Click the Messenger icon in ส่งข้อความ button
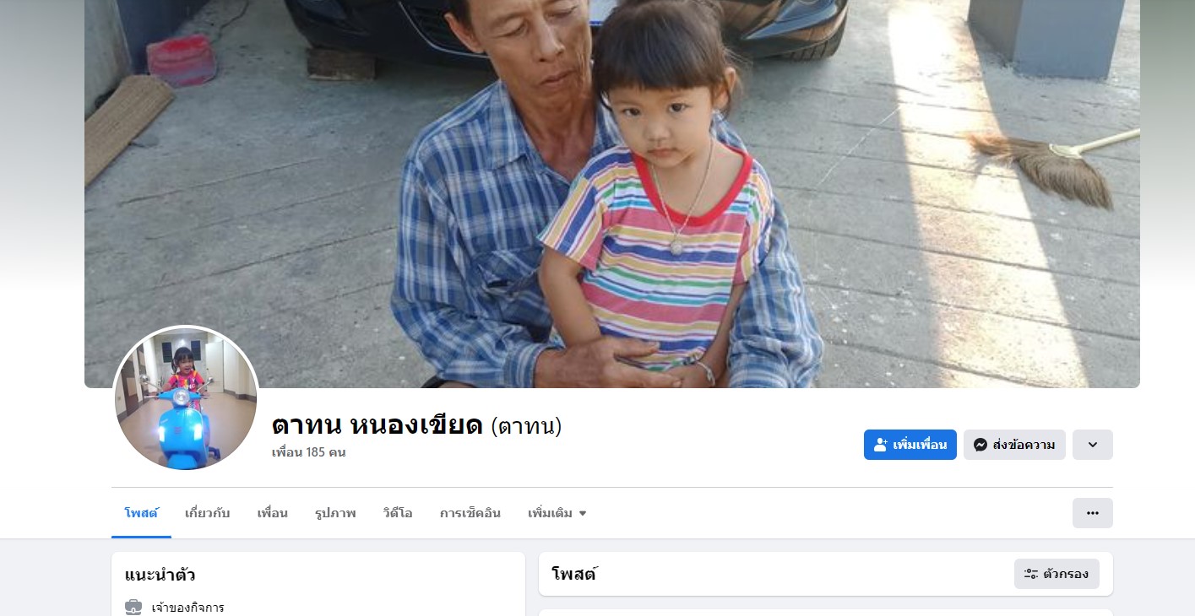This screenshot has width=1195, height=616. [x=980, y=445]
